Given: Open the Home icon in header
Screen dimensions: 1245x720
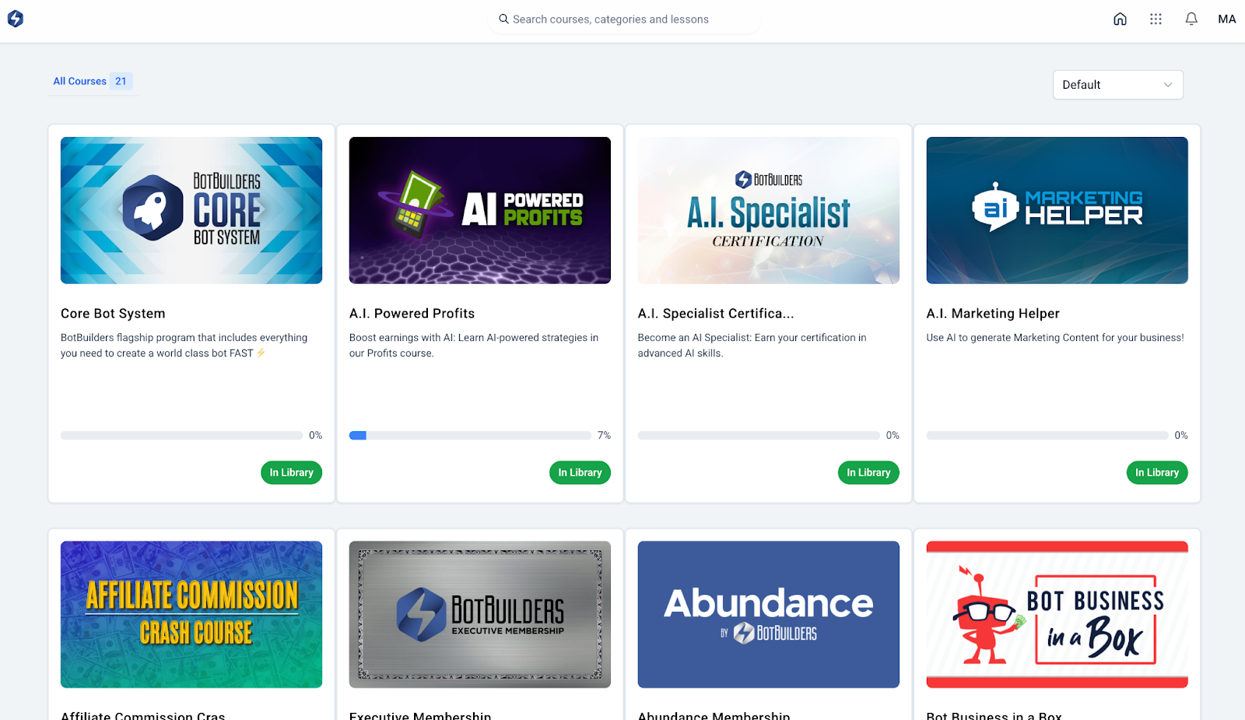Looking at the screenshot, I should [x=1120, y=19].
